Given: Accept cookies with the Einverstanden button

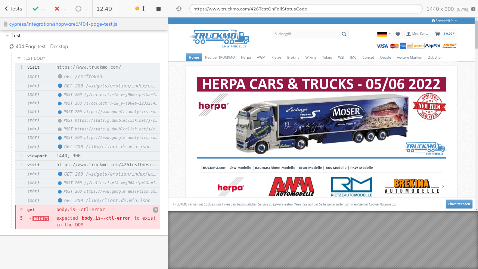Looking at the screenshot, I should pos(459,204).
